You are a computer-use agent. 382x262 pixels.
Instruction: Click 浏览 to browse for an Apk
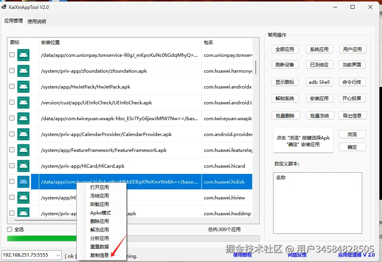point(352,134)
